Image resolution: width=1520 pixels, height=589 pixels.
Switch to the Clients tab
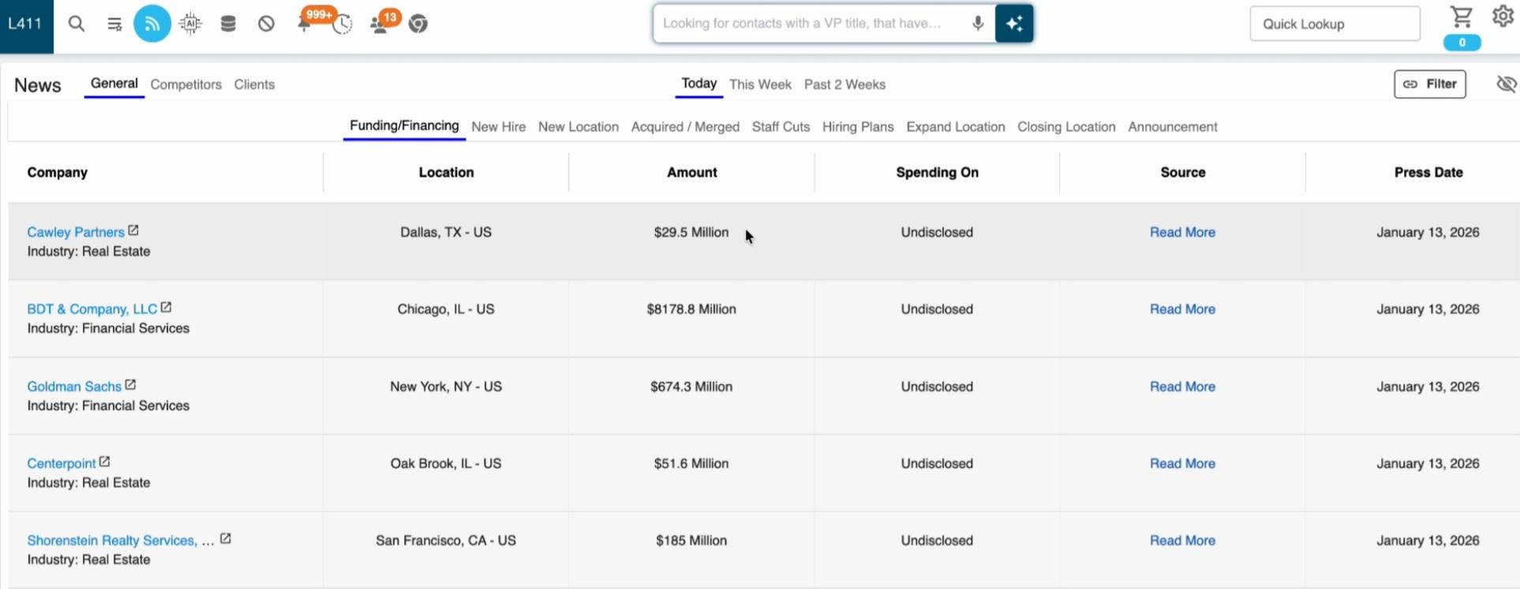(x=254, y=84)
